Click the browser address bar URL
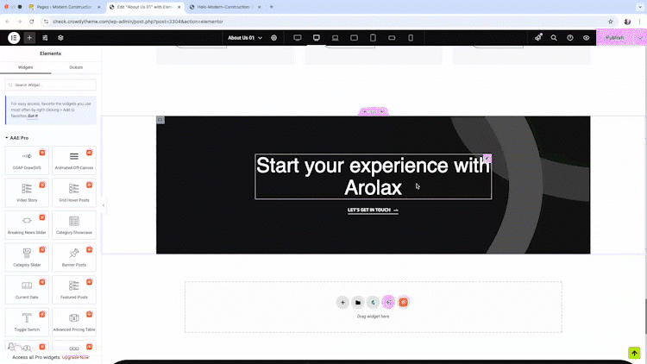The width and height of the screenshot is (647, 364). 138,22
